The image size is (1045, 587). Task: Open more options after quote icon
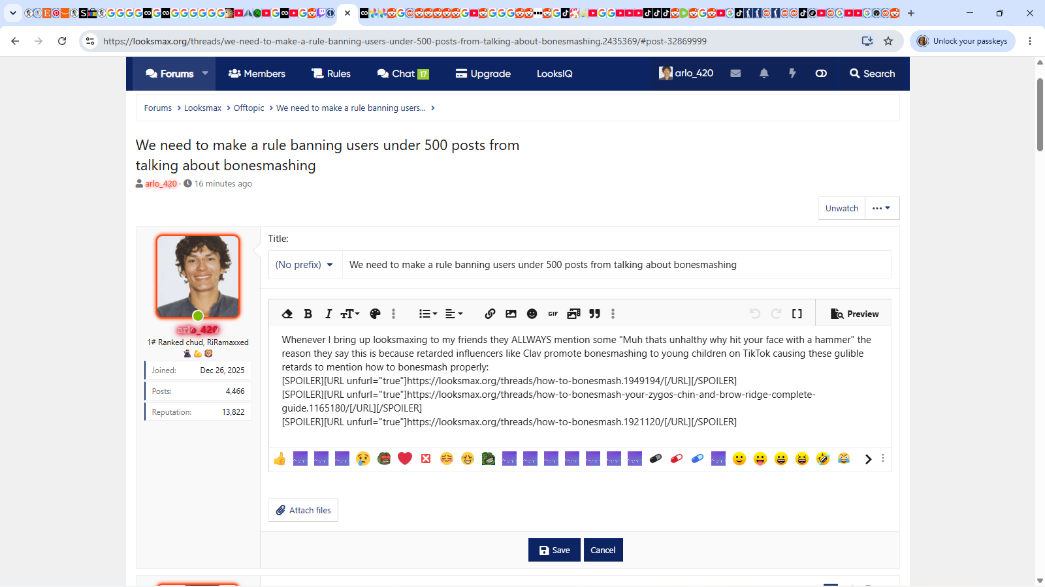(x=613, y=314)
